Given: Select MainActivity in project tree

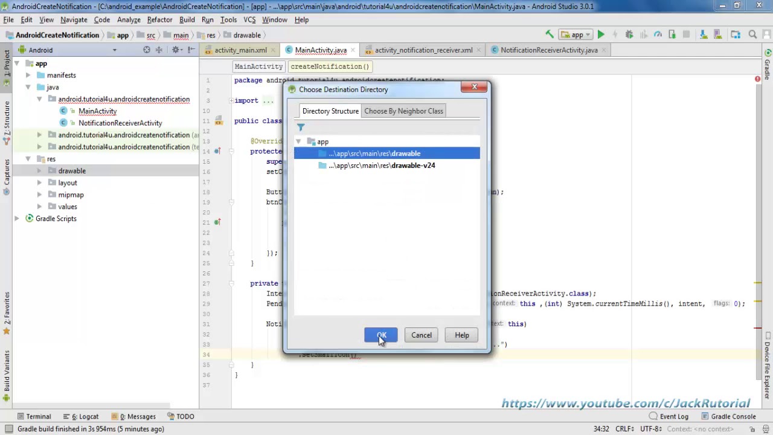Looking at the screenshot, I should [x=97, y=111].
